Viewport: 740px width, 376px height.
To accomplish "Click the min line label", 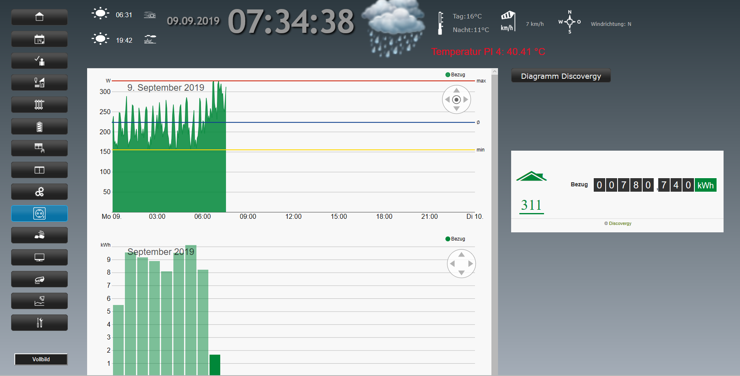I will pyautogui.click(x=481, y=150).
